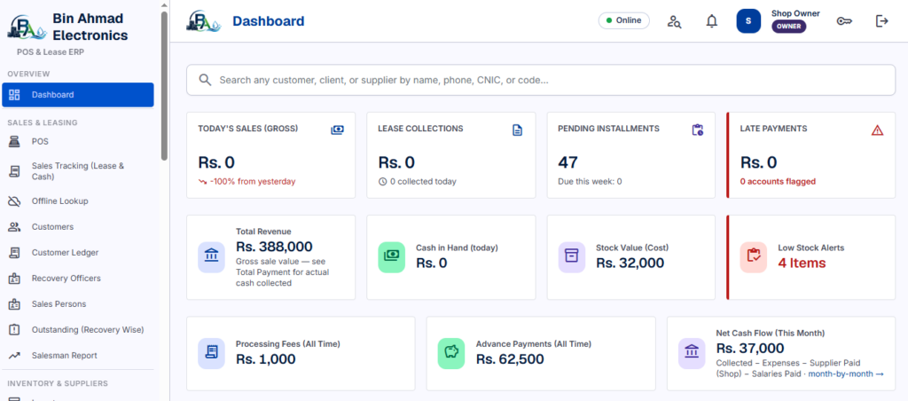Open the Dashboard sidebar item
908x401 pixels.
[x=78, y=94]
